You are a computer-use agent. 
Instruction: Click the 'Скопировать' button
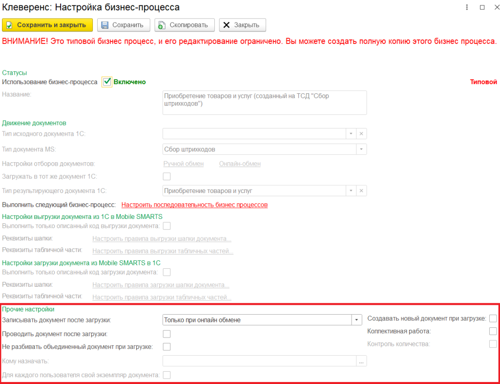(x=185, y=25)
